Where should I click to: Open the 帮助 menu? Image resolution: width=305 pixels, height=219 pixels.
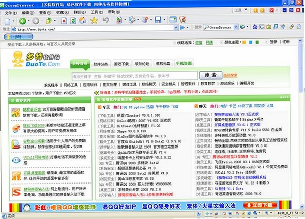(114, 12)
